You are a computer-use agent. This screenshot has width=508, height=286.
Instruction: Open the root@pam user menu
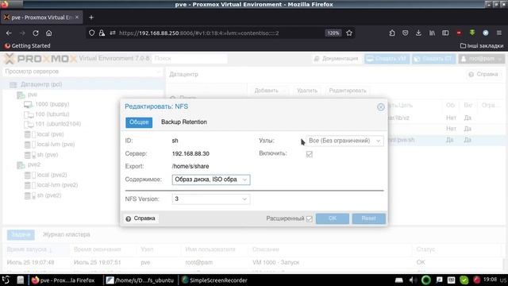click(x=482, y=59)
